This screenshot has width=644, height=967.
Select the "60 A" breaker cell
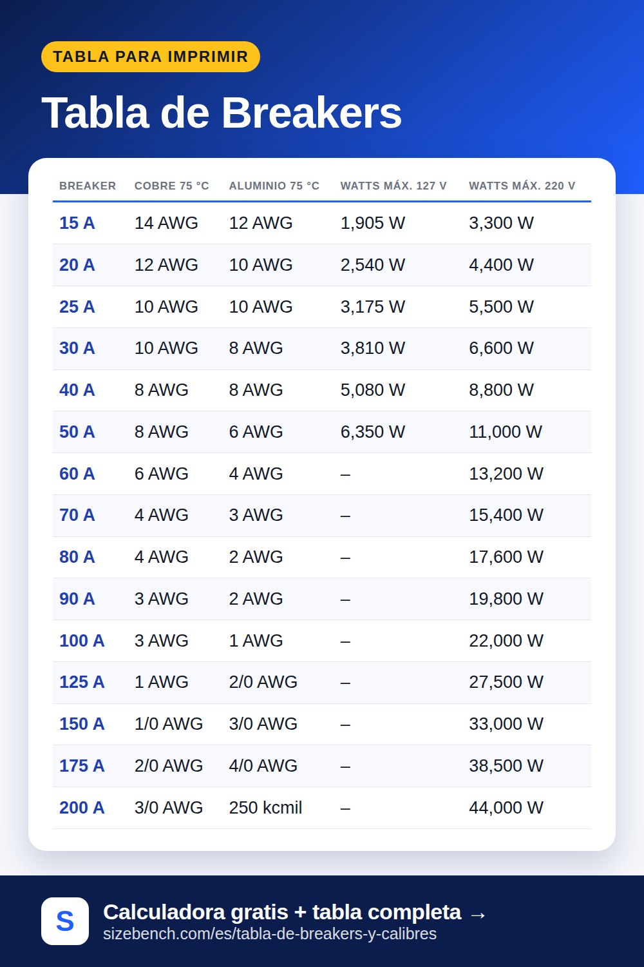click(x=77, y=474)
